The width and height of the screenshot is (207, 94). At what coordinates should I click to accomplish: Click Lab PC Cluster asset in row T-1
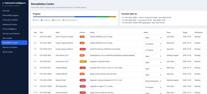[64, 37]
